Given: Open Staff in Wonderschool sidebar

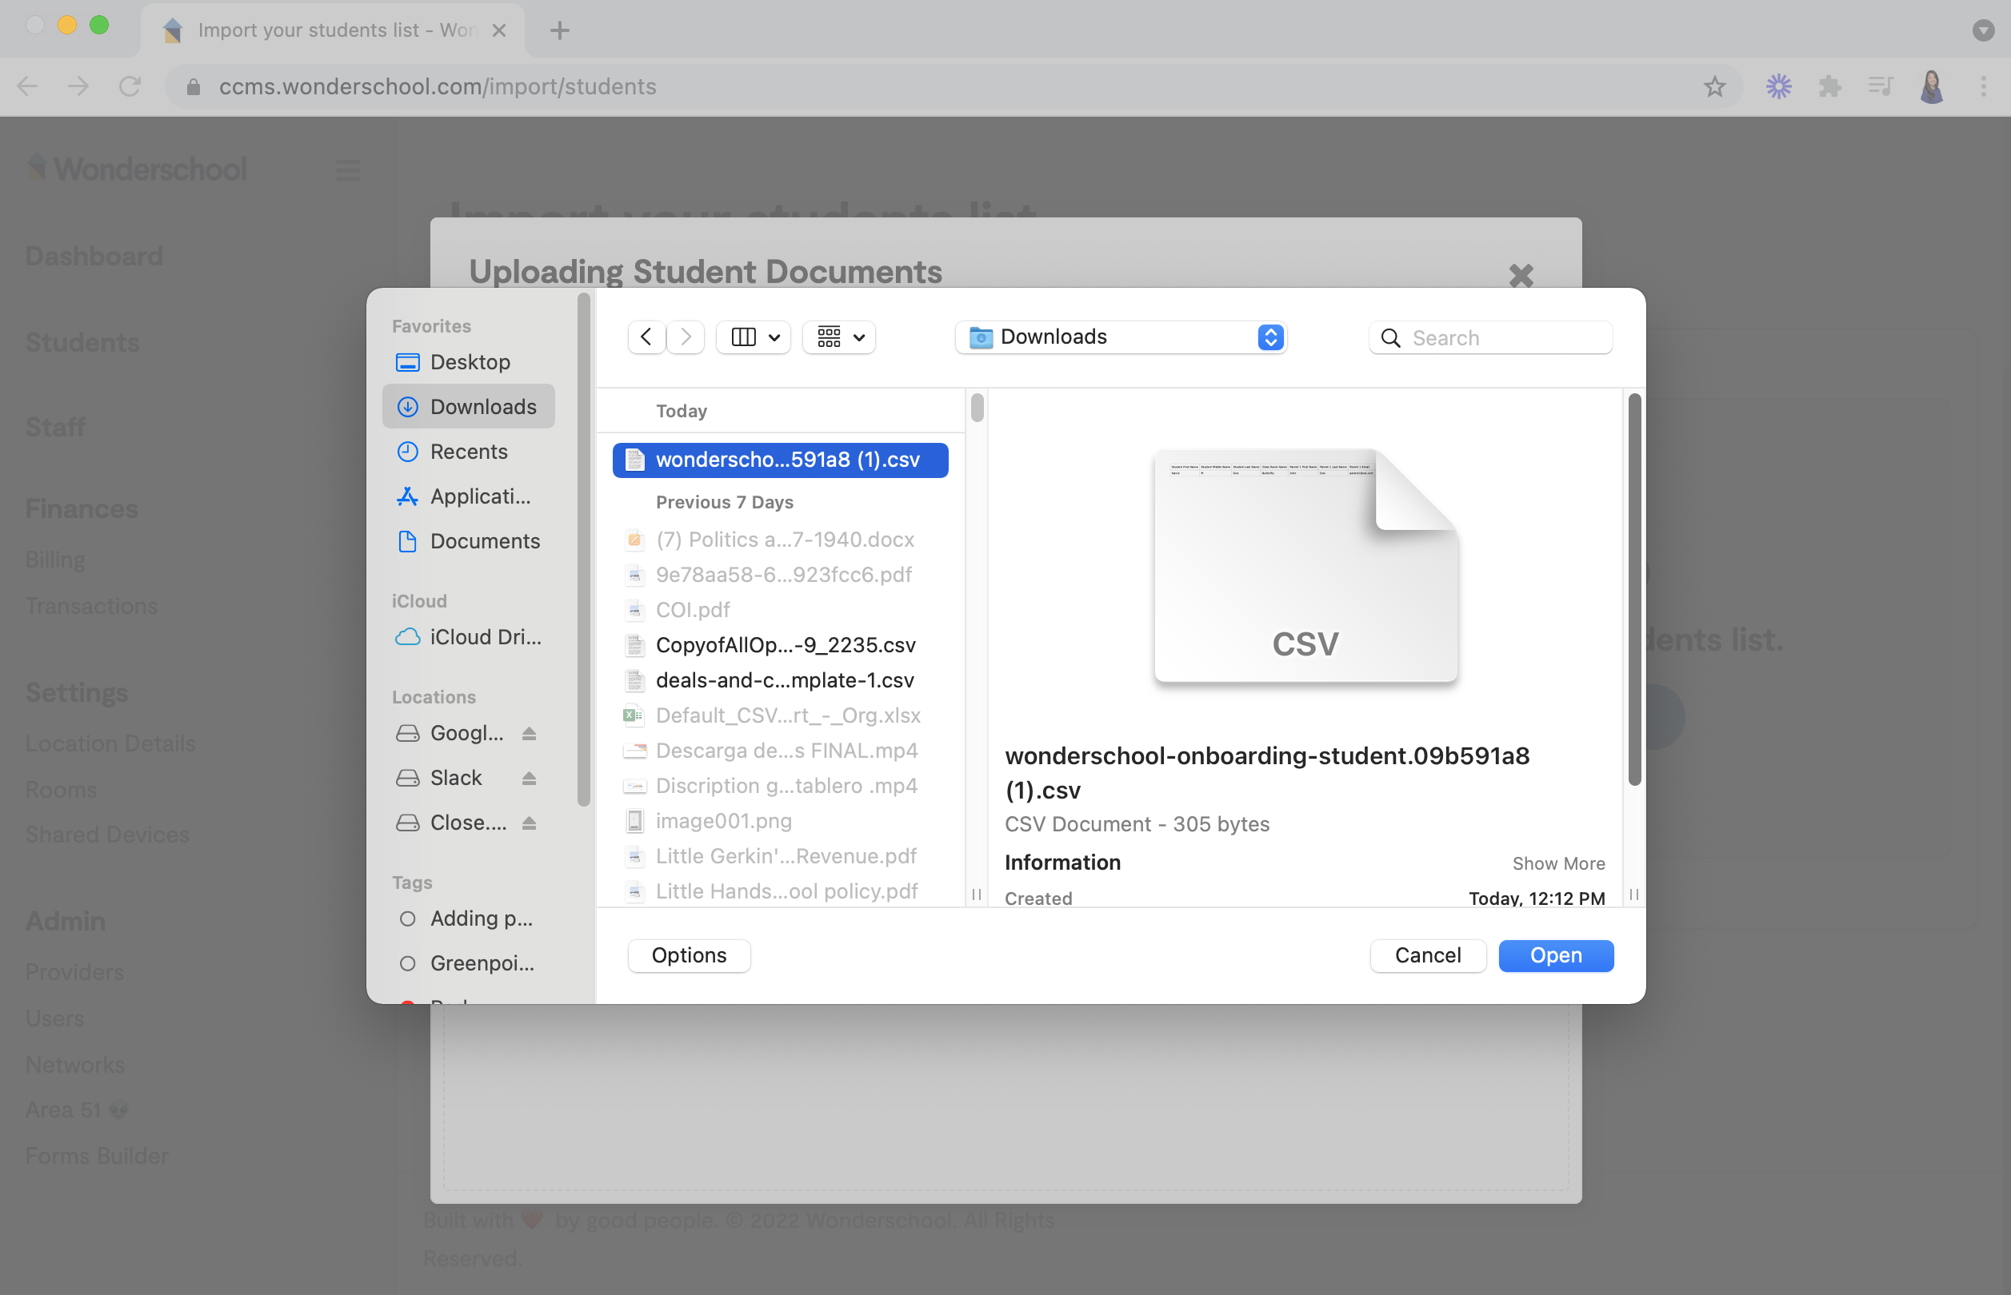Looking at the screenshot, I should 55,427.
